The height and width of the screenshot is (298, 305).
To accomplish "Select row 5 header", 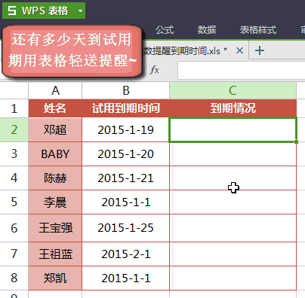I will (14, 202).
